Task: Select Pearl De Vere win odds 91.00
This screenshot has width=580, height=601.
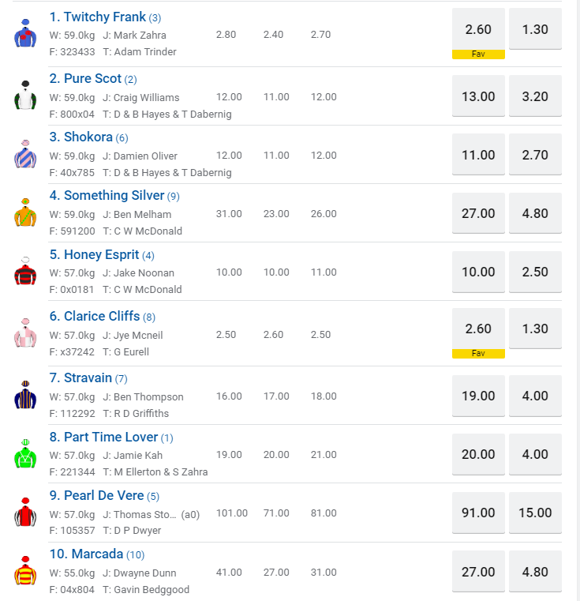Action: (478, 513)
